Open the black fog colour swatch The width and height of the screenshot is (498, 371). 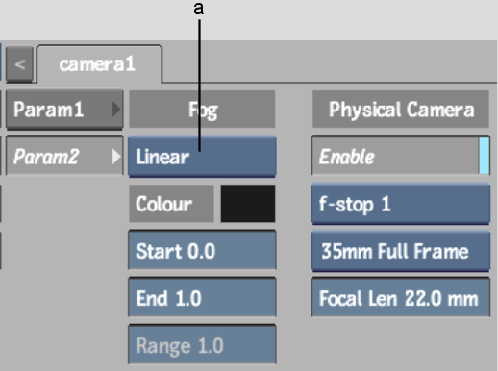(248, 204)
